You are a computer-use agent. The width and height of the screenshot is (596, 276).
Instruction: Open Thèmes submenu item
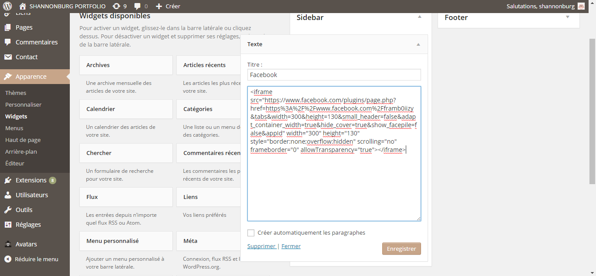[16, 93]
